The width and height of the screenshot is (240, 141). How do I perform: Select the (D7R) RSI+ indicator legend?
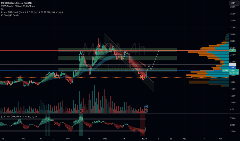pos(19,117)
